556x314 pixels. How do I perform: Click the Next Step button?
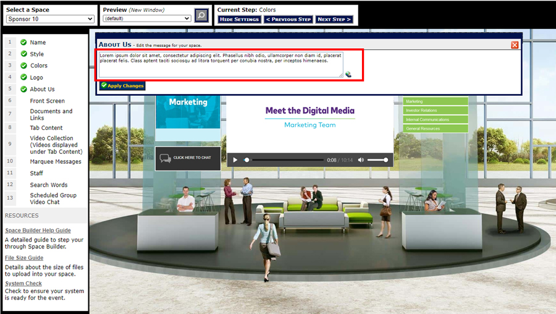pos(334,19)
